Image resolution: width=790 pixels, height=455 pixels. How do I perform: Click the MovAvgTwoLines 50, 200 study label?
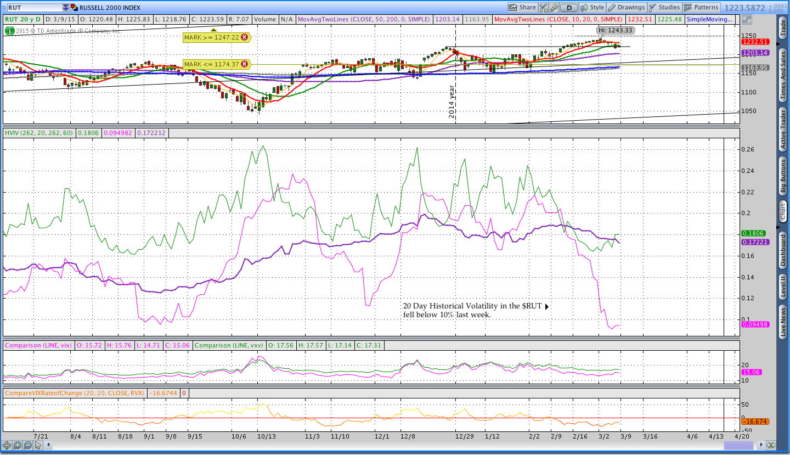(x=364, y=19)
